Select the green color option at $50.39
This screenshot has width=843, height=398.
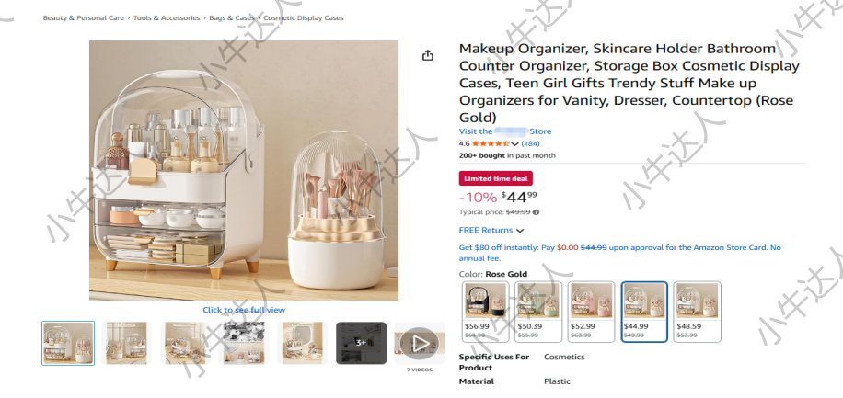tap(538, 312)
